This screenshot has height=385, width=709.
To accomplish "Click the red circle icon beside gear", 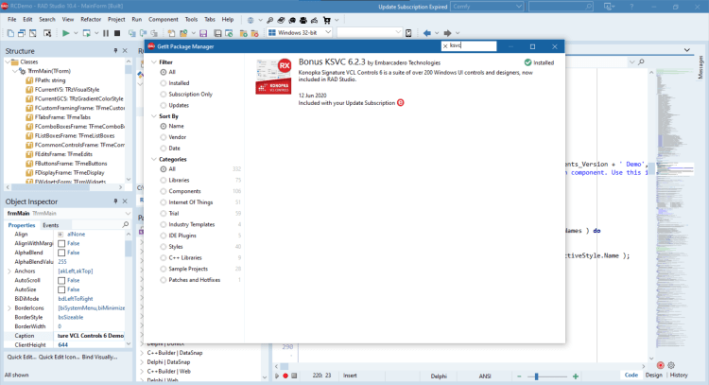I will click(x=660, y=365).
